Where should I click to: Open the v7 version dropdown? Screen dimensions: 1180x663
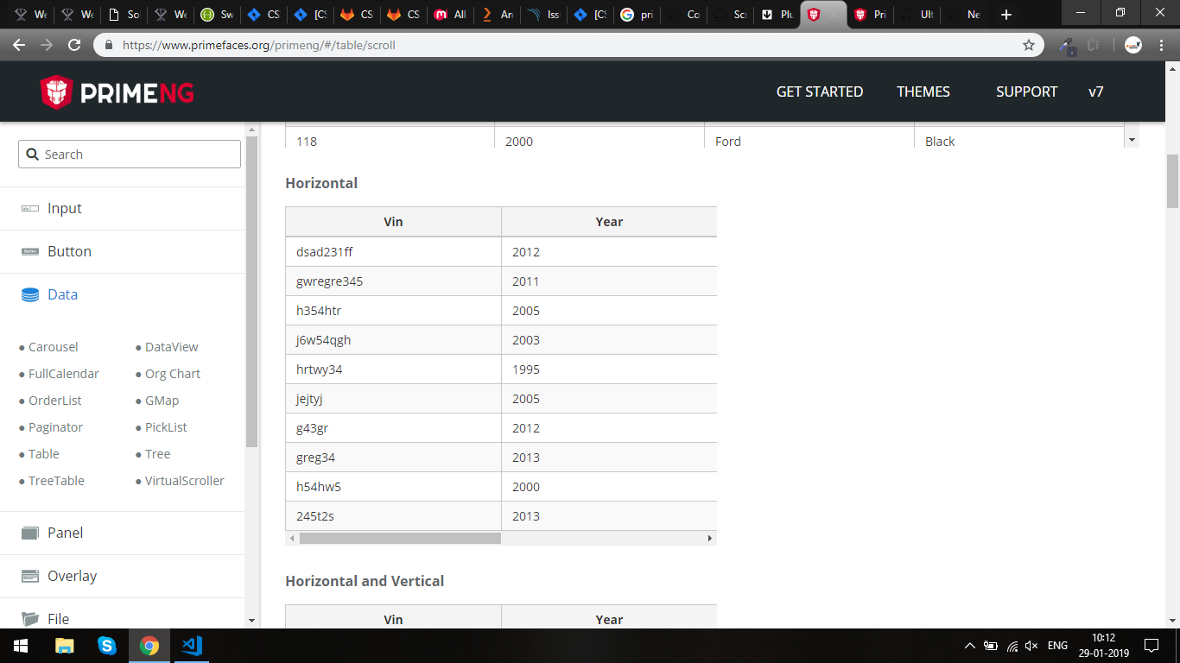(1096, 92)
